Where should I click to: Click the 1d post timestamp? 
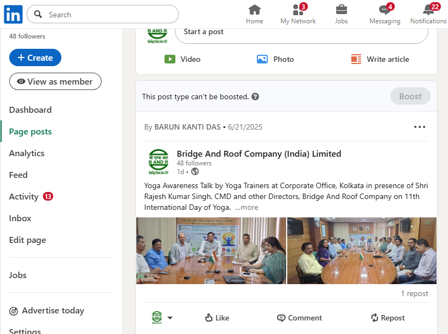180,172
